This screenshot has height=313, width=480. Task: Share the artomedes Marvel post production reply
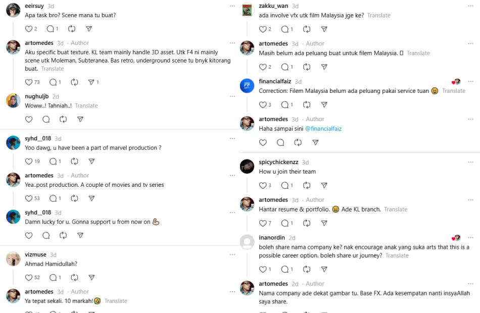pyautogui.click(x=91, y=198)
